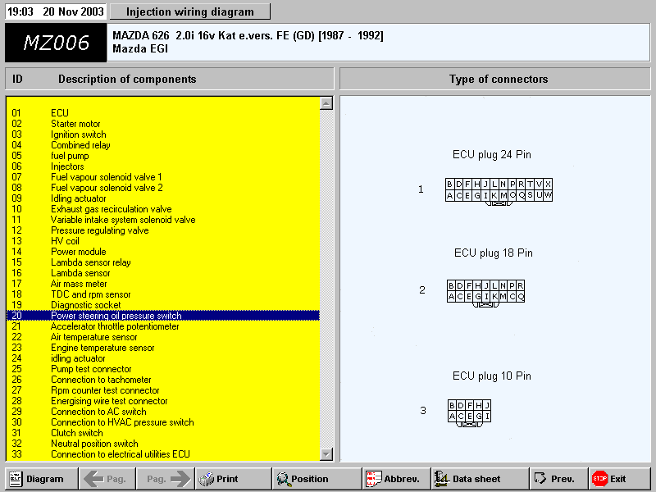The width and height of the screenshot is (656, 492).
Task: Select Neutral position switch
Action: 163,444
